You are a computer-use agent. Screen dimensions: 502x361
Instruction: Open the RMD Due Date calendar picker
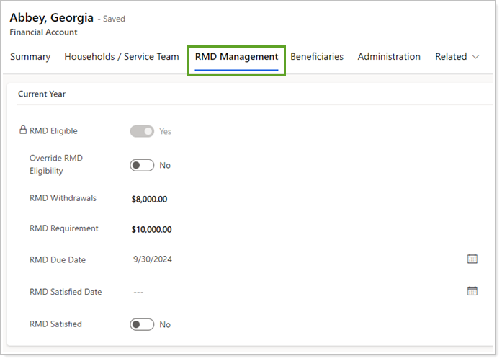[x=472, y=259]
